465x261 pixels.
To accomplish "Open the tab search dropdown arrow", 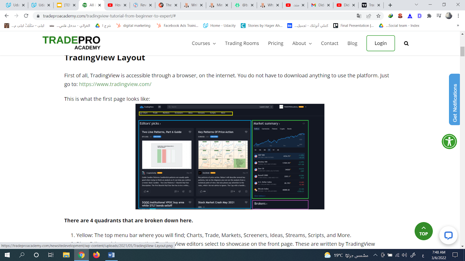I will (416, 5).
